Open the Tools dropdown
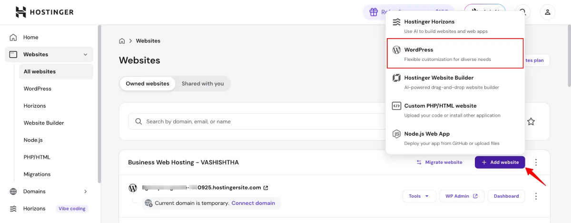Viewport: 571px width, 223px height. click(419, 196)
